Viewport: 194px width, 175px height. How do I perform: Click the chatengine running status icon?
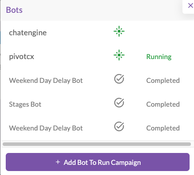point(119,31)
